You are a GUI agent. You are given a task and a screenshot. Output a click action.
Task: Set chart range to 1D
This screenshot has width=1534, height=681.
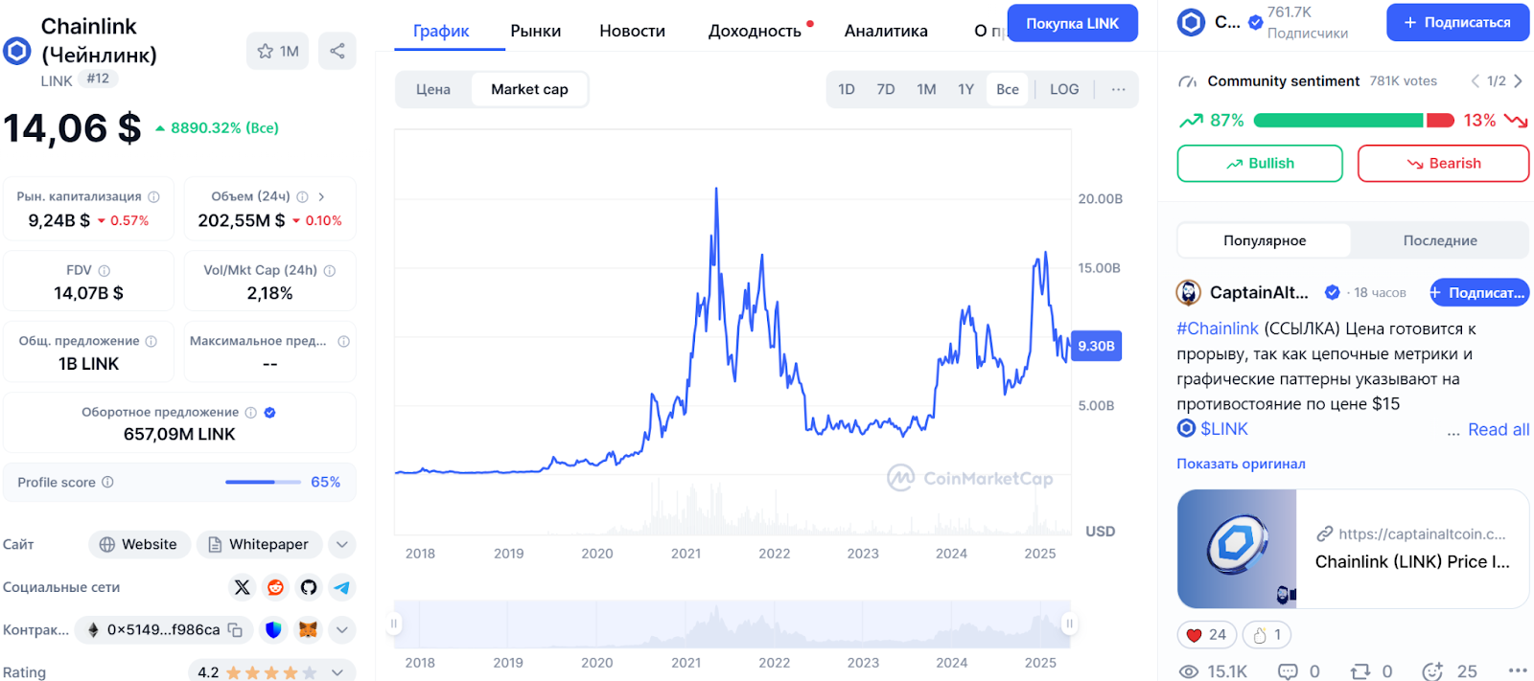tap(847, 89)
